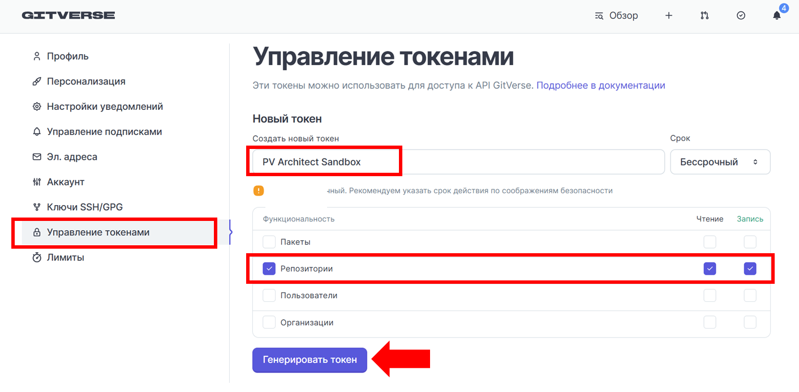Select Лимиты in the sidebar
This screenshot has width=799, height=392.
pos(65,257)
